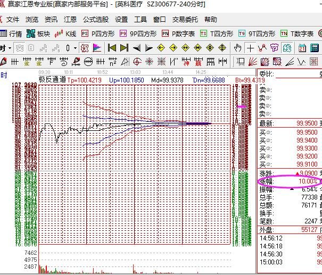This screenshot has height=275, width=322.
Task: Select the red crayon with ruler icon
Action: 76,61
